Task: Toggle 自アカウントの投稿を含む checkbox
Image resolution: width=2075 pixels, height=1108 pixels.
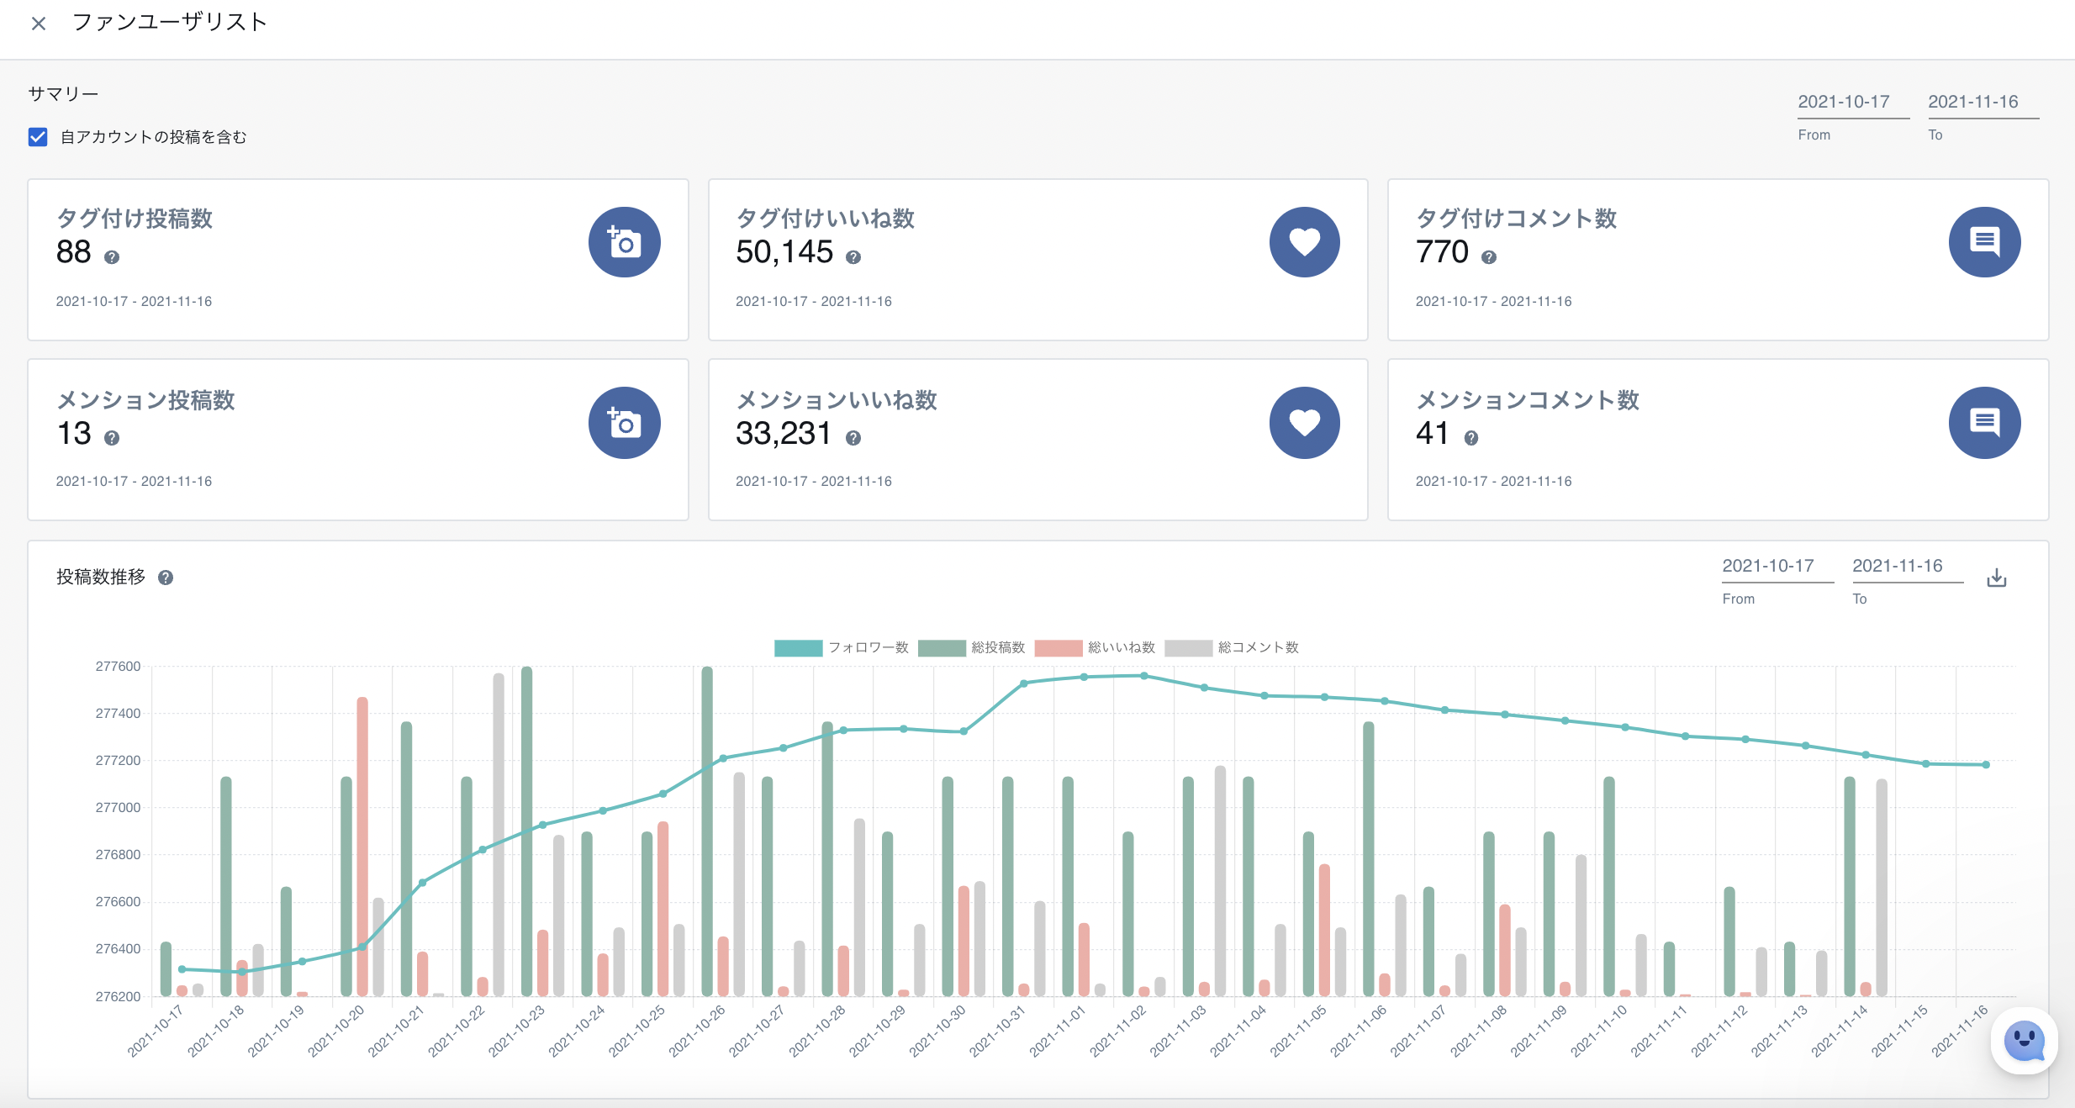Action: point(38,137)
